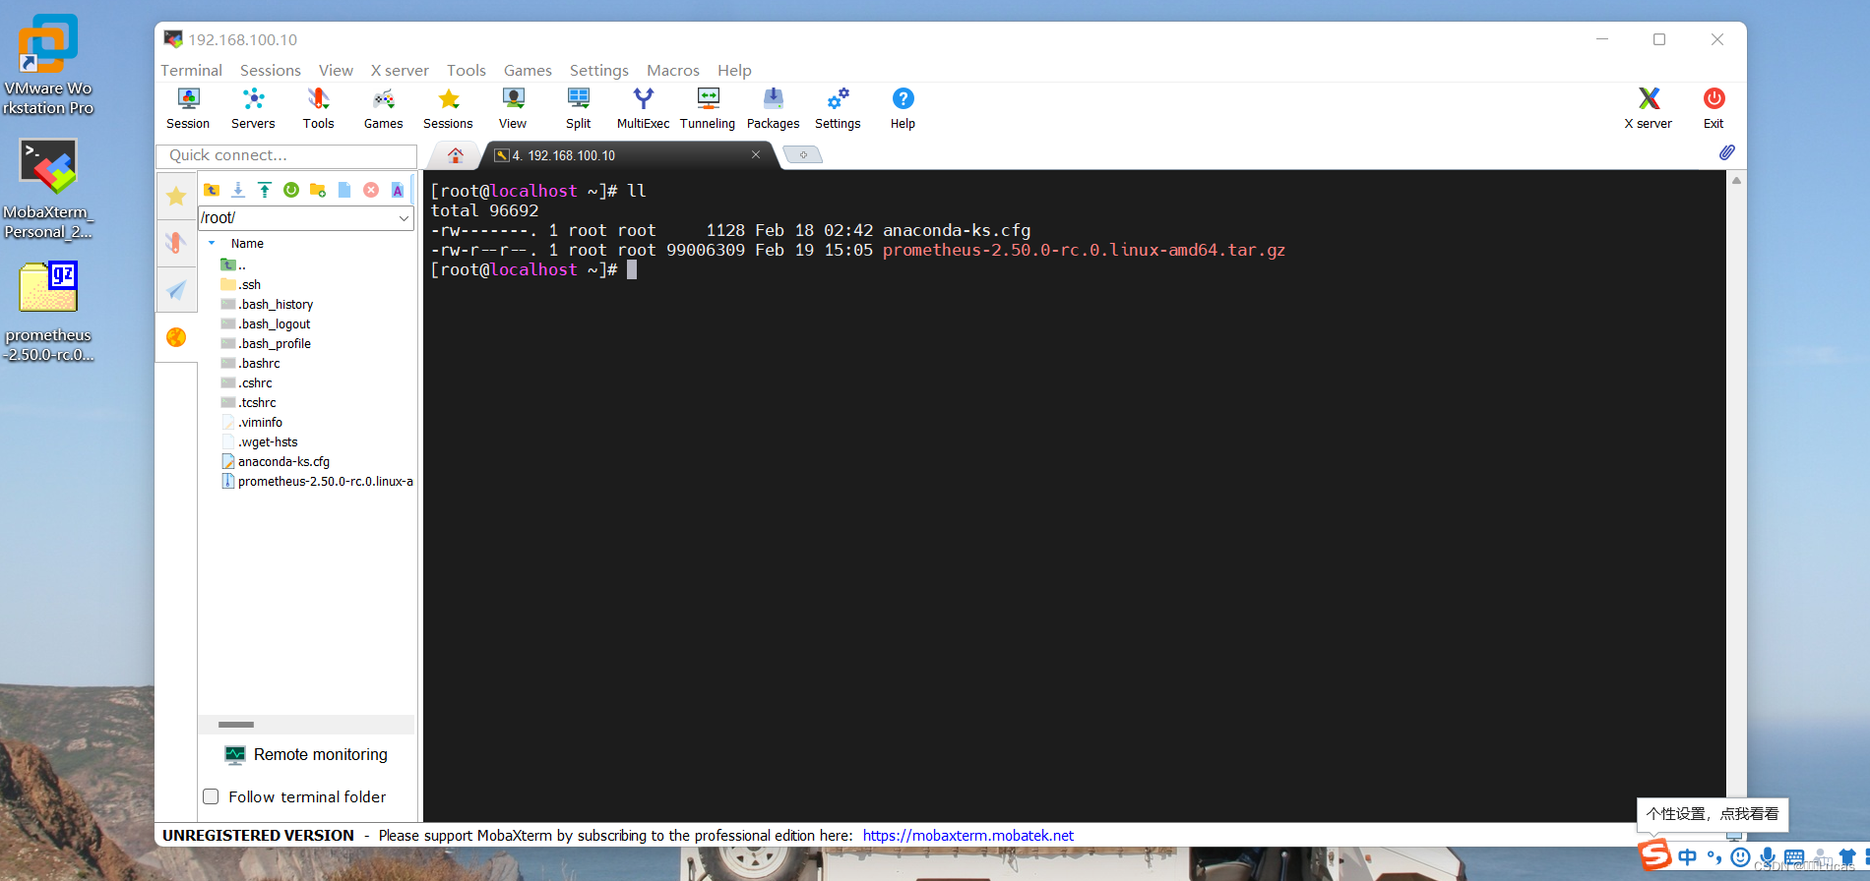Toggle sort arrow next to Name column

click(212, 243)
